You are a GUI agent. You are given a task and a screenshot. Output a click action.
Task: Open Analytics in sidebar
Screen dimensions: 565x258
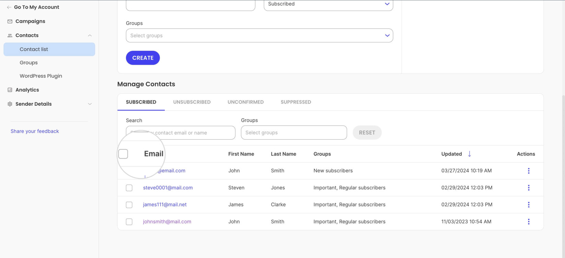pos(27,90)
